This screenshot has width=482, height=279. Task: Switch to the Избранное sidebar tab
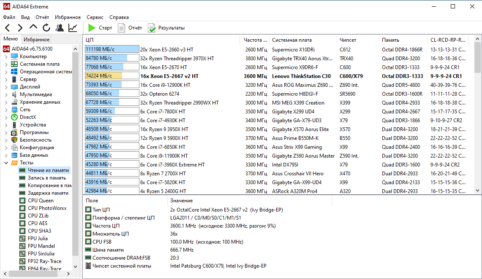pos(37,39)
